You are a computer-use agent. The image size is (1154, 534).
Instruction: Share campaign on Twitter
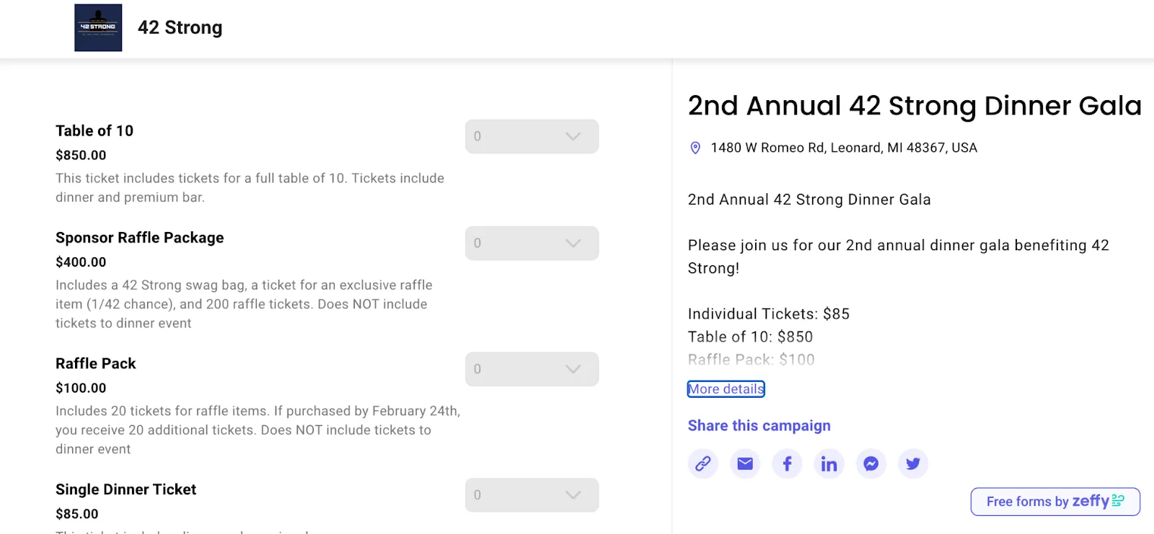click(913, 463)
